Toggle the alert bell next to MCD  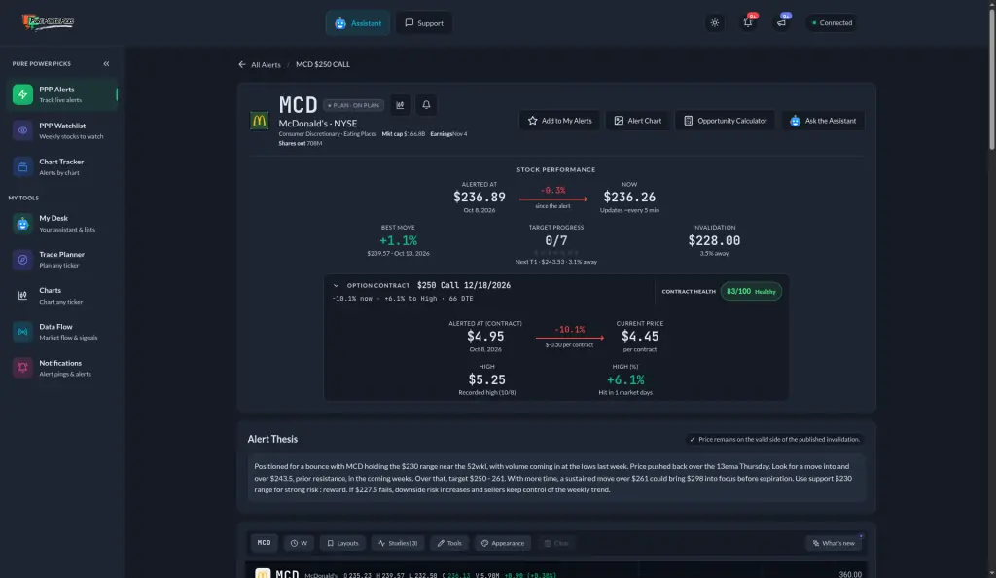(426, 105)
